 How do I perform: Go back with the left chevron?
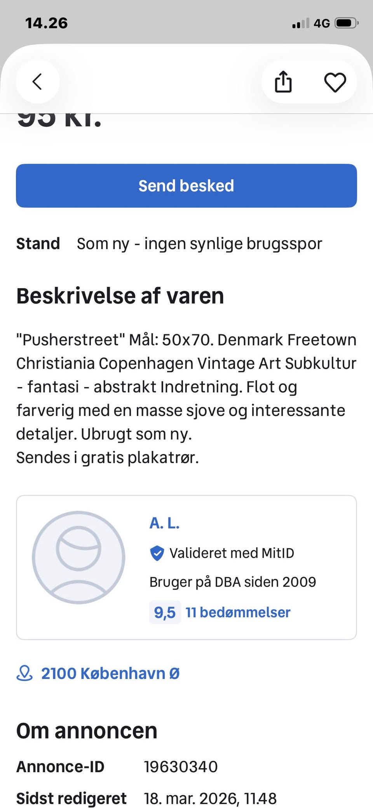pyautogui.click(x=37, y=82)
